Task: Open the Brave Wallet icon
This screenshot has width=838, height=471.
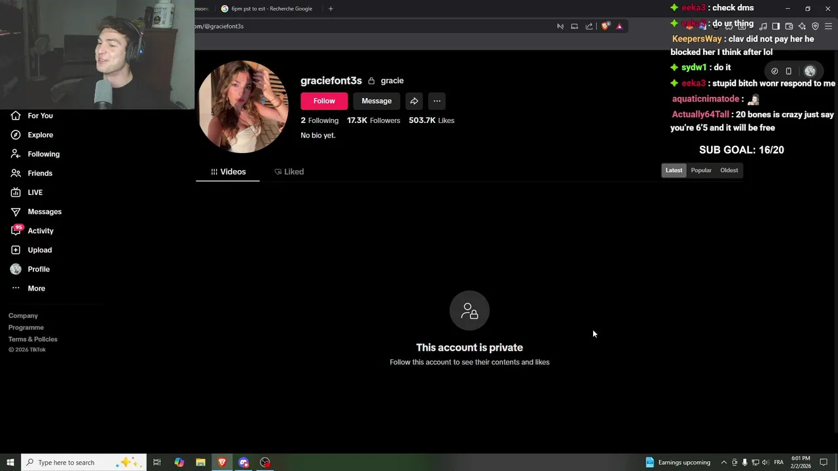Action: pyautogui.click(x=789, y=26)
